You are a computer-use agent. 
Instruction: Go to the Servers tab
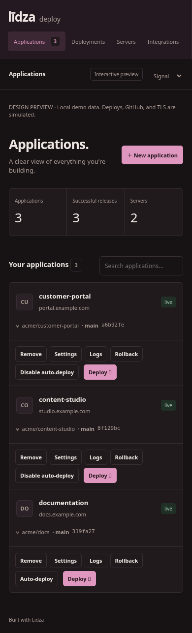pos(126,42)
